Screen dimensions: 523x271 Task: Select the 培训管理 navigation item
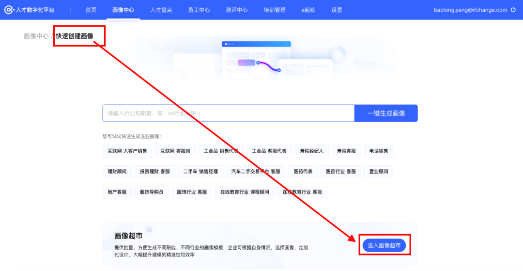(275, 10)
